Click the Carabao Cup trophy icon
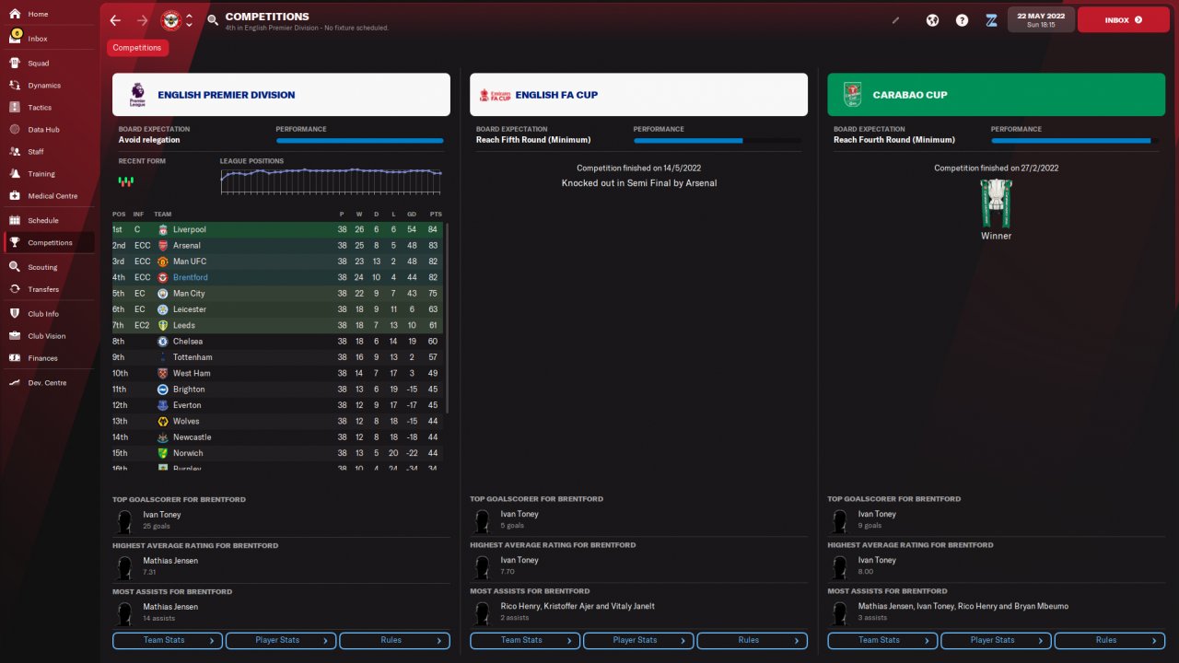 tap(996, 203)
